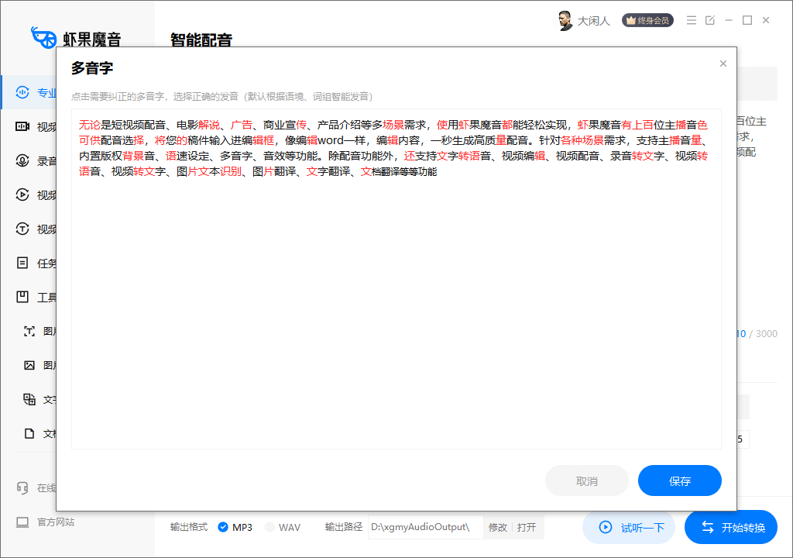Click the image text recognition icon

coord(29,331)
